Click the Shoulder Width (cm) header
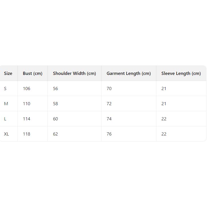 click(x=74, y=73)
